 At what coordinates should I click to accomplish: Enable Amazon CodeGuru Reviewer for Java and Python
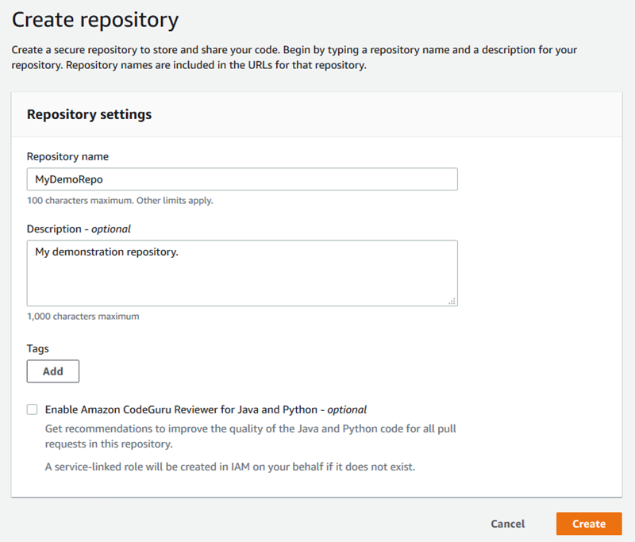[32, 409]
